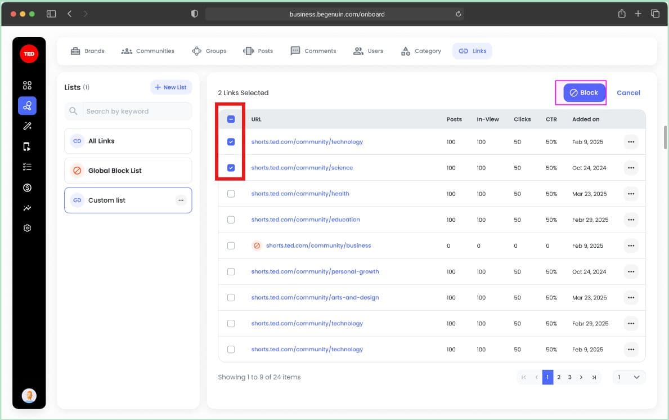The image size is (669, 420).
Task: Check the community/health row checkbox
Action: 231,194
